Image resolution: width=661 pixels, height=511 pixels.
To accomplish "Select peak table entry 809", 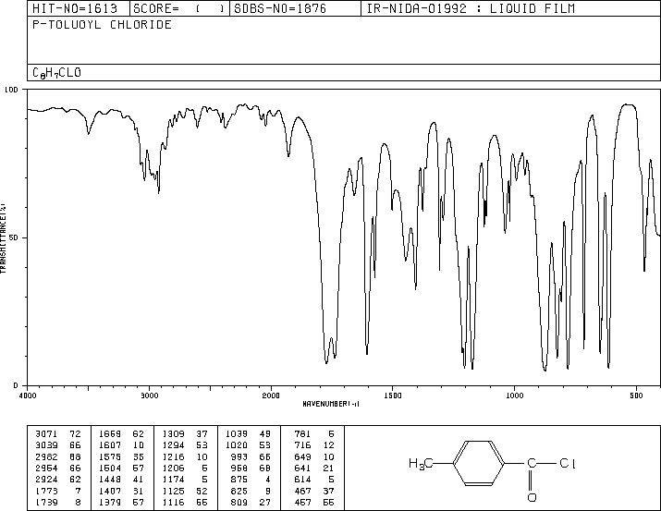I will [x=239, y=502].
